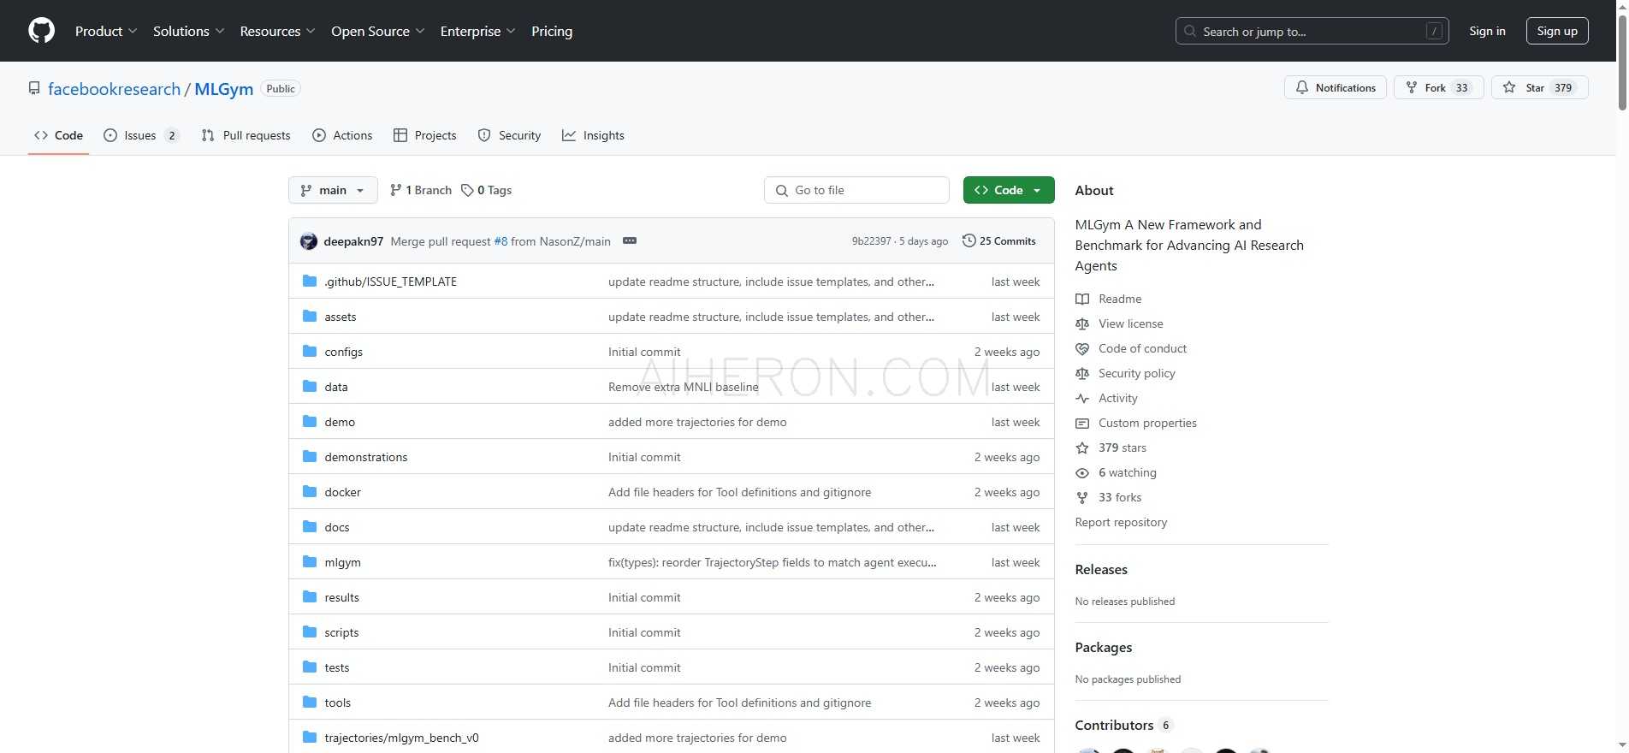Switch to the Insights tab
Screen dimensions: 1629x753
[x=593, y=135]
